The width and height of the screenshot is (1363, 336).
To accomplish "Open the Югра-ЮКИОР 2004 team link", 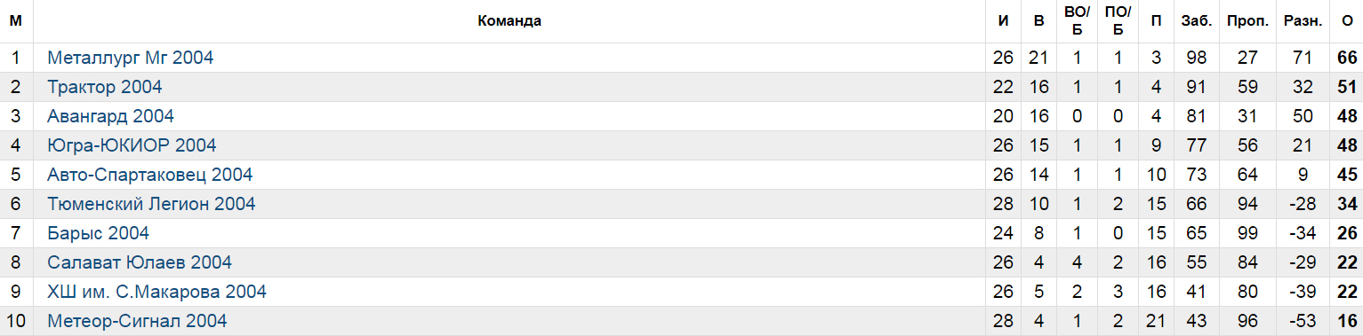I will click(x=132, y=145).
